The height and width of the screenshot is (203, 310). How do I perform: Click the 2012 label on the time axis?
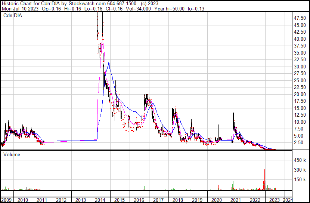pyautogui.click(x=62, y=200)
